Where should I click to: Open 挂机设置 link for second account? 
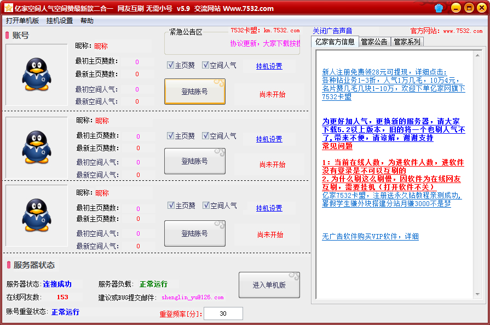pyautogui.click(x=269, y=139)
